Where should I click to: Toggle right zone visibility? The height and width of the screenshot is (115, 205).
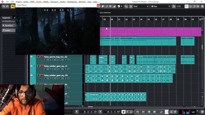click(194, 6)
